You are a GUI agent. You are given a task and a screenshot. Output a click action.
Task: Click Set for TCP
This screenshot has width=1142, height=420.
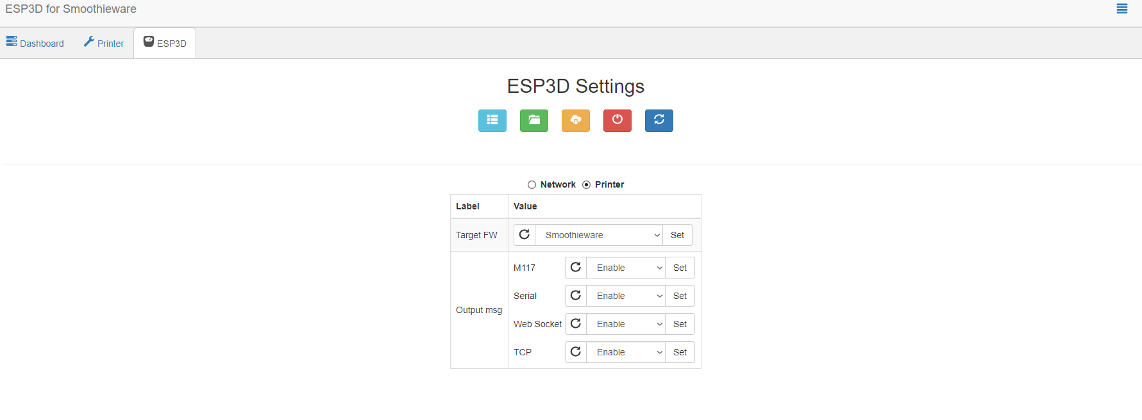[x=680, y=352]
